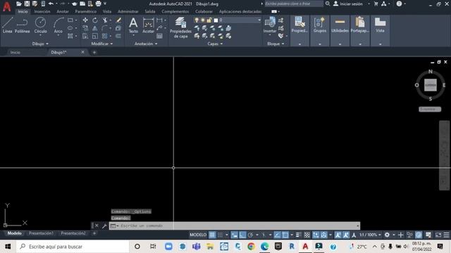Activate the Trim (Recortar) tool
This screenshot has width=451, height=253.
[105, 20]
